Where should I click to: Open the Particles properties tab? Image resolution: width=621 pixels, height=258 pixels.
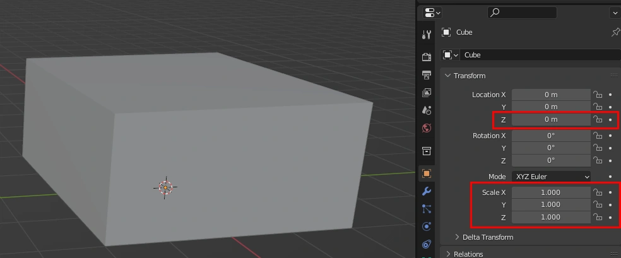coord(427,209)
